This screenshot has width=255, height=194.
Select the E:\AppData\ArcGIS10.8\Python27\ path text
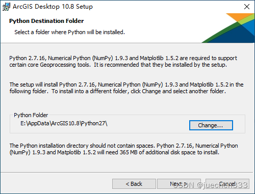point(64,123)
